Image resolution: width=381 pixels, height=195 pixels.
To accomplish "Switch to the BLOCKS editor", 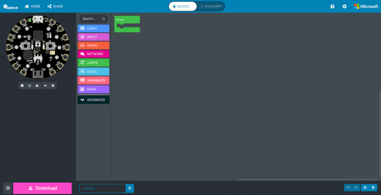I will click(x=183, y=6).
